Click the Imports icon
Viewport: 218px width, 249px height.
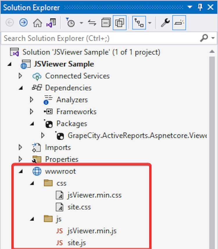pos(37,147)
